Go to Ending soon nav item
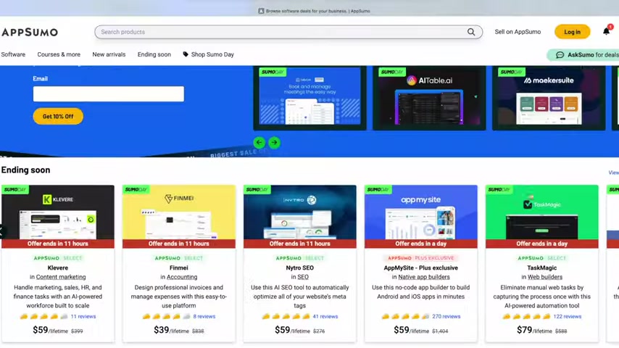619x348 pixels. [x=154, y=54]
